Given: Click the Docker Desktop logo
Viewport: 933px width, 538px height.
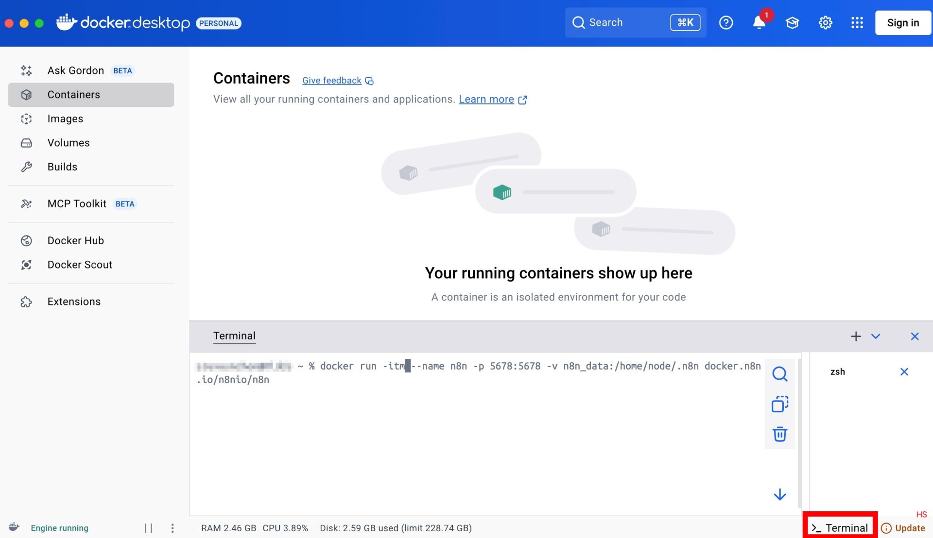Looking at the screenshot, I should [123, 22].
